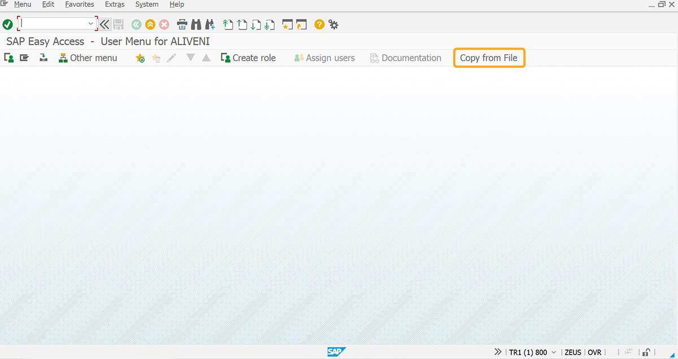Click the status bar transfer arrows icon
678x359 pixels.
(628, 352)
